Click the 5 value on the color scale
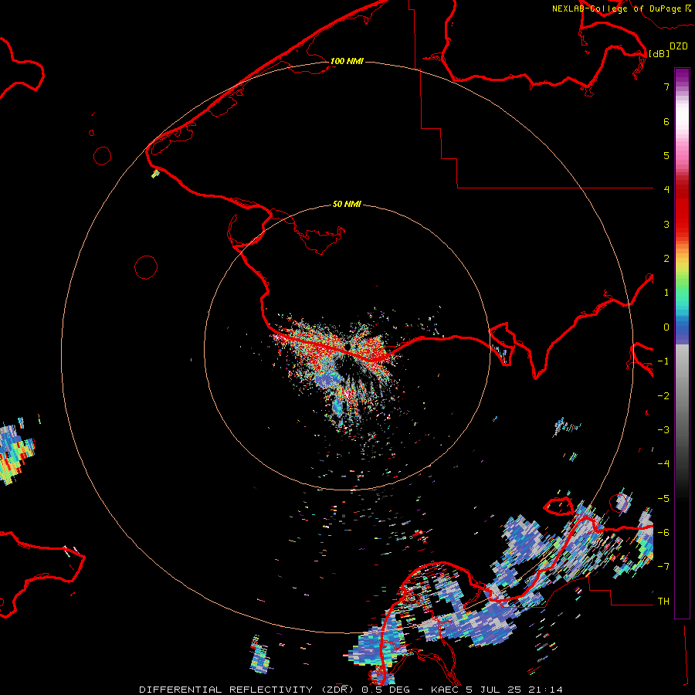Screen dimensions: 695x695 click(x=666, y=155)
